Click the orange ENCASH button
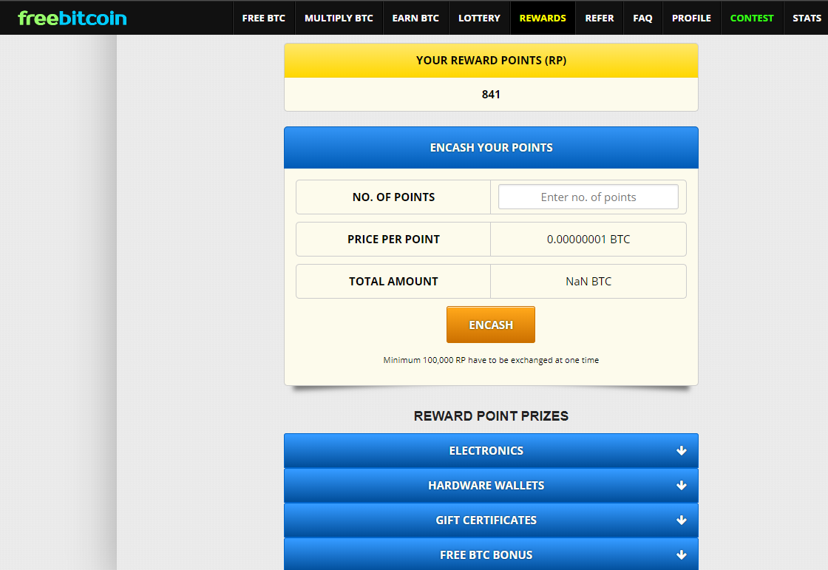Screen dimensions: 828x570 click(491, 325)
